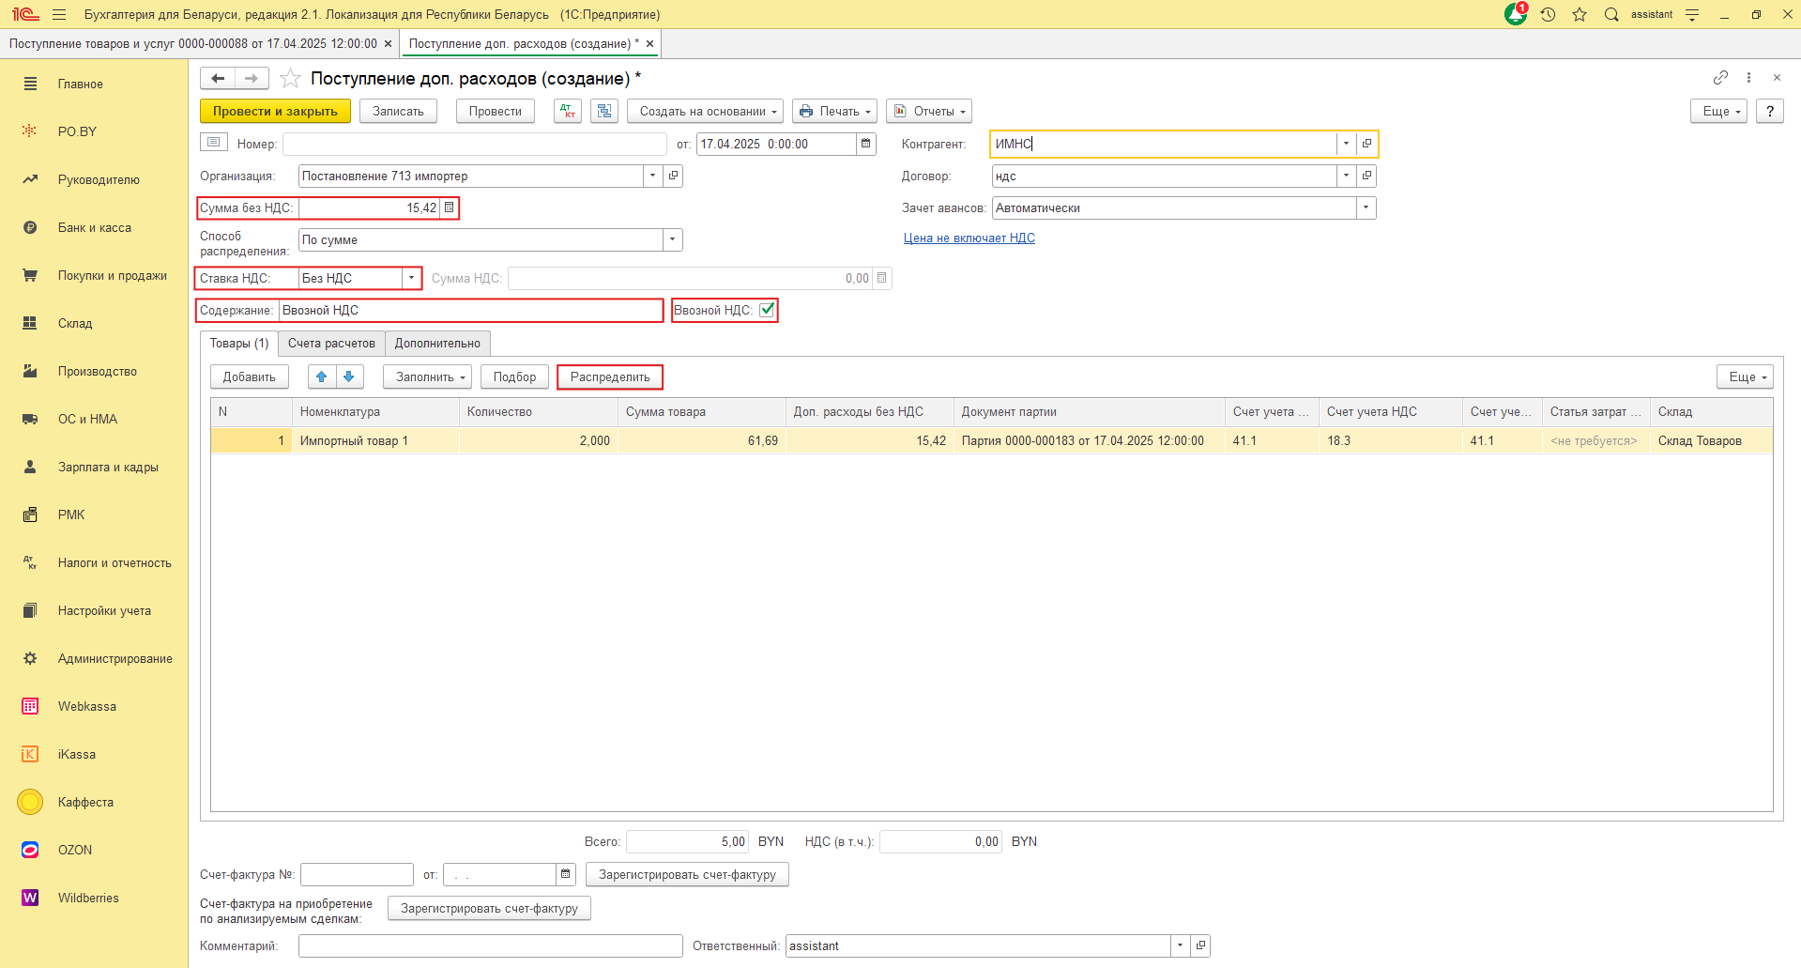Toggle the Ввозной НДС checkbox
Viewport: 1801px width, 968px height.
pos(767,310)
